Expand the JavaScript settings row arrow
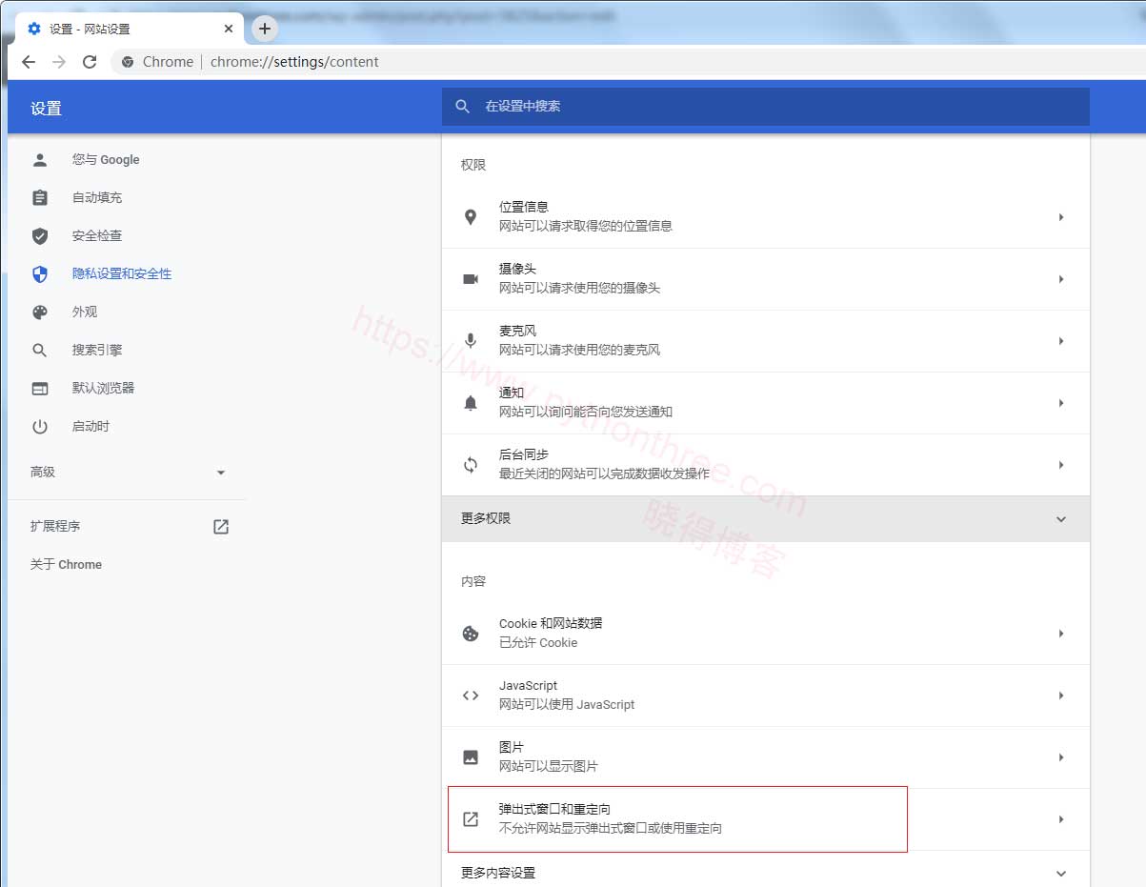The width and height of the screenshot is (1146, 887). tap(1060, 695)
